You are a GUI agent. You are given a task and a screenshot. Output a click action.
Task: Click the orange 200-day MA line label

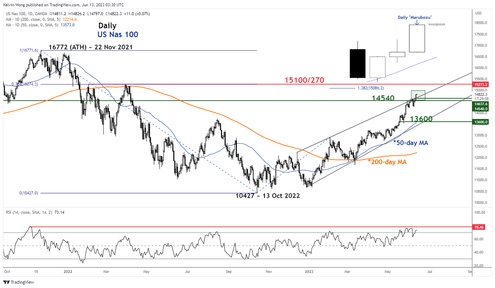tap(387, 162)
